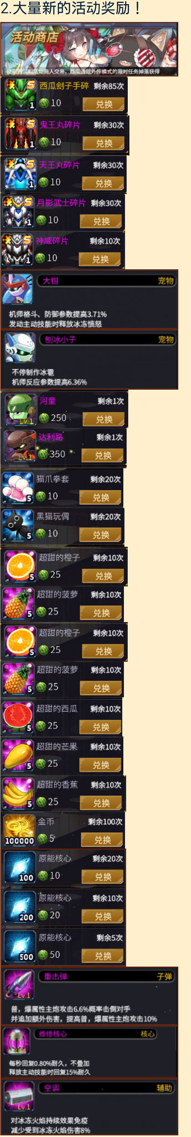Redeem 原能核心 costing 50 melons

pos(102,956)
